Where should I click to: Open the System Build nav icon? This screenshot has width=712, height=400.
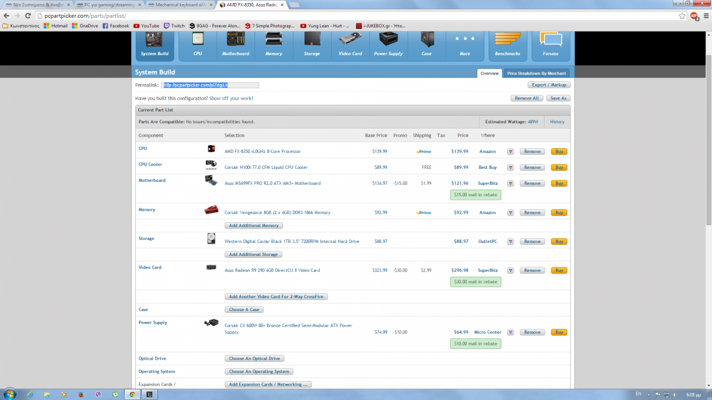coord(155,45)
